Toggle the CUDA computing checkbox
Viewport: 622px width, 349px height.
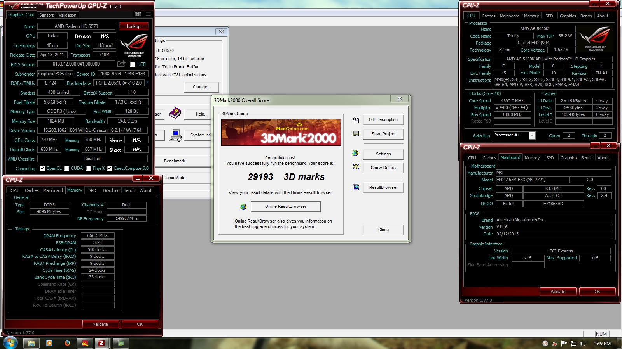pyautogui.click(x=67, y=168)
